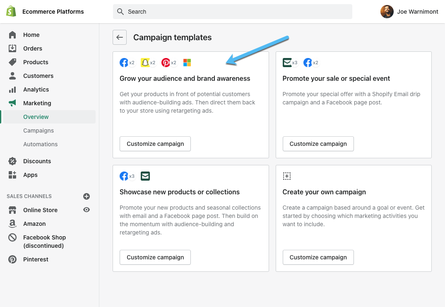Toggle the Online Store eye icon

(x=87, y=210)
